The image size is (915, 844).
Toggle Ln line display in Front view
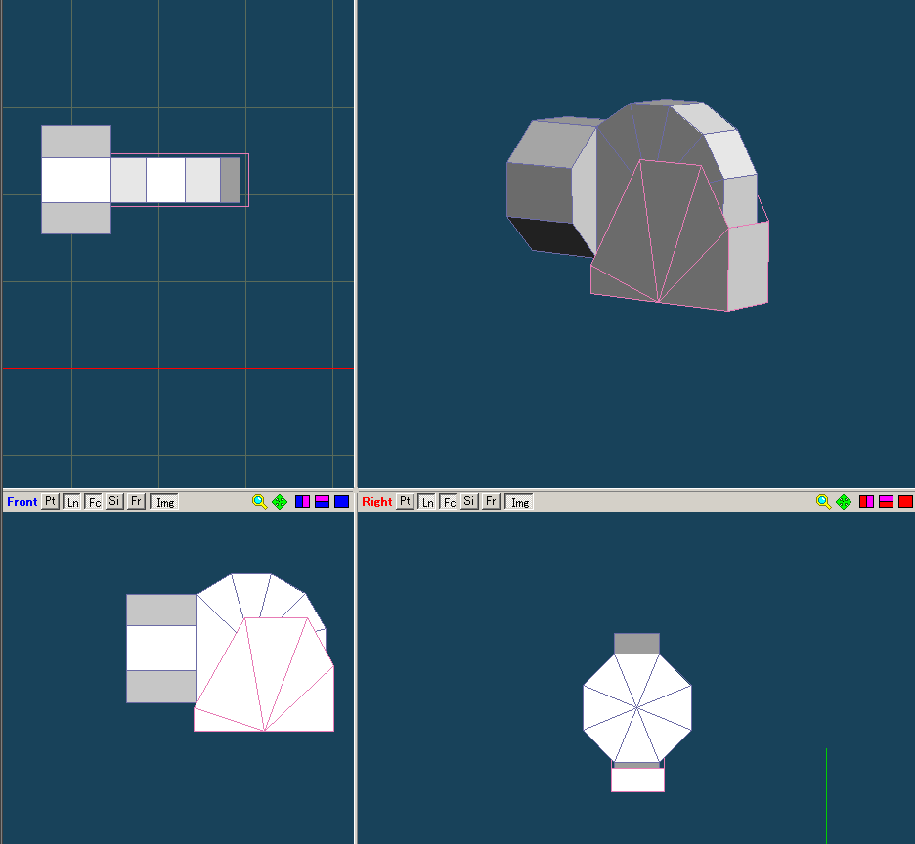click(x=73, y=502)
